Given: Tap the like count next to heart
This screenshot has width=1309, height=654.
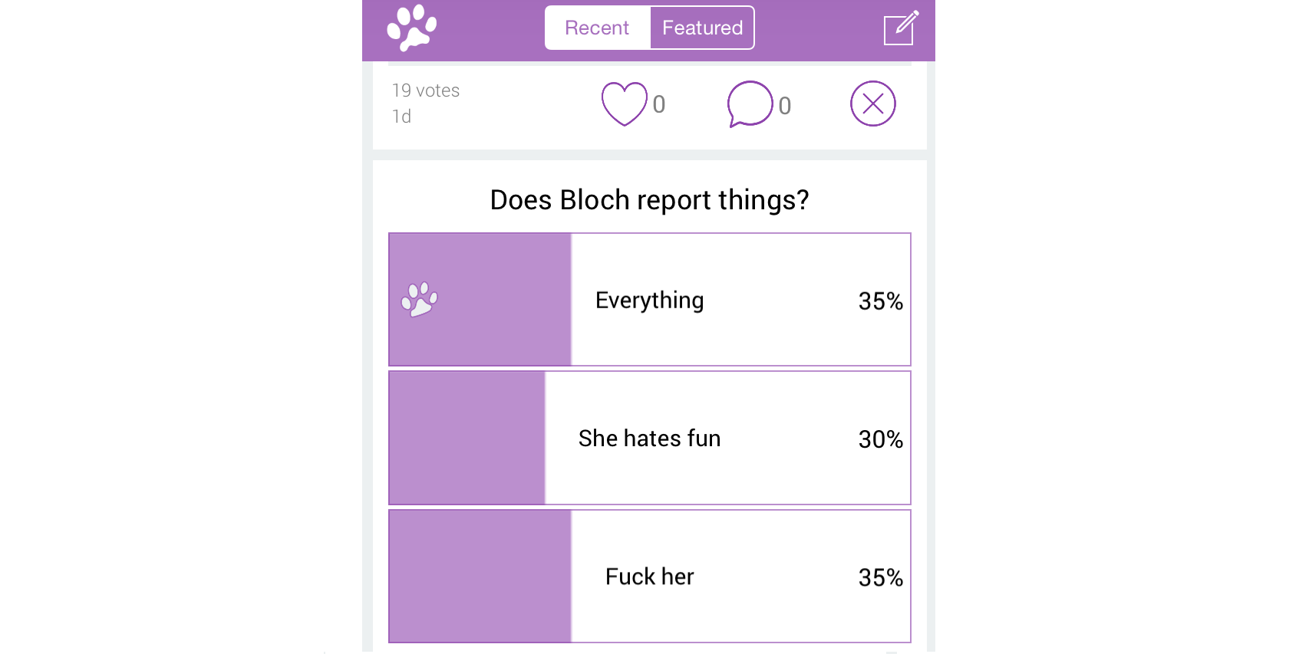Looking at the screenshot, I should click(x=659, y=104).
